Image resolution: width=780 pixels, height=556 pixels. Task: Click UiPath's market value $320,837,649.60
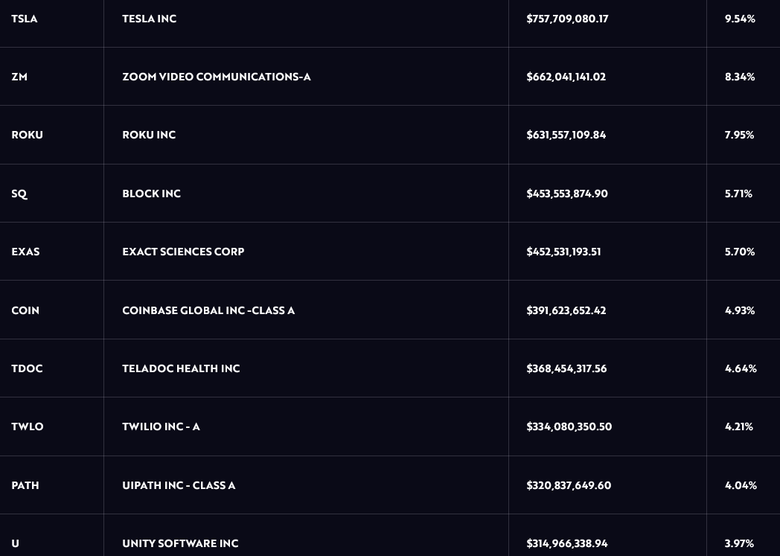[x=569, y=485]
